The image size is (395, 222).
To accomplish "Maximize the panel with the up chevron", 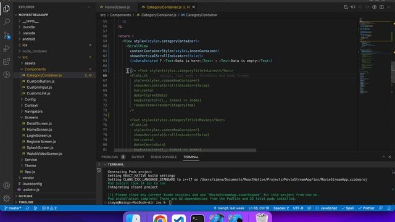I will pos(383,157).
